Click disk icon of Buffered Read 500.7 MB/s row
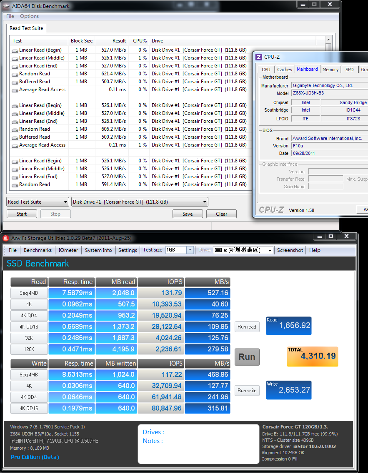The width and height of the screenshot is (368, 473). pos(15,82)
